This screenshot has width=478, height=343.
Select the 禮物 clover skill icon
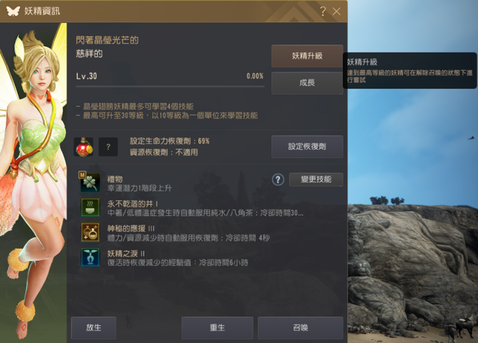(x=90, y=182)
